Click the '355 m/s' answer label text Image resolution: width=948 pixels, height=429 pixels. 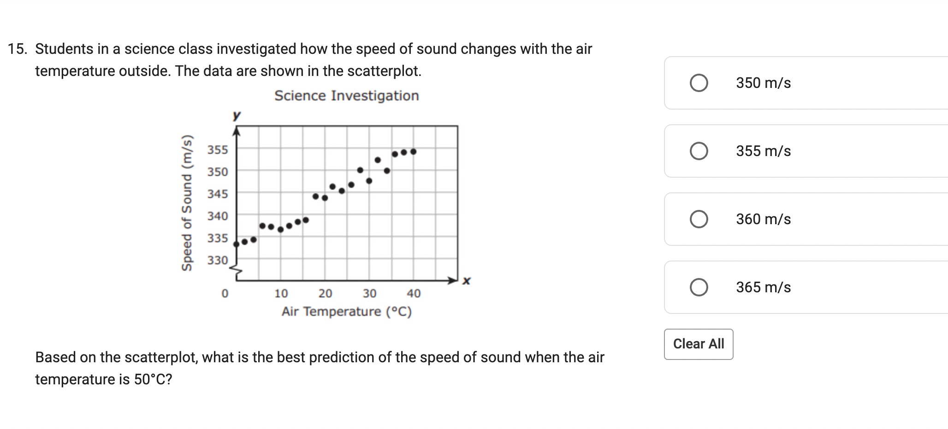(763, 151)
